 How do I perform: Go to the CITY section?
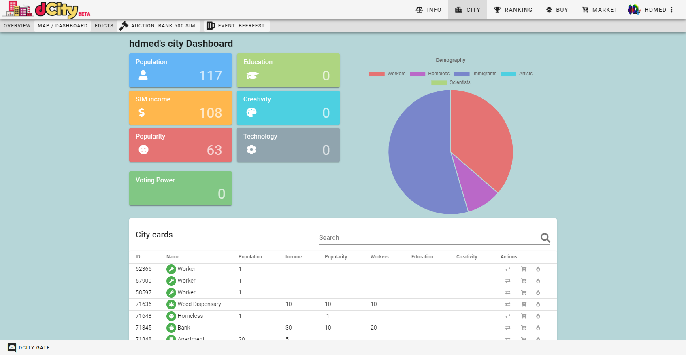pyautogui.click(x=468, y=10)
